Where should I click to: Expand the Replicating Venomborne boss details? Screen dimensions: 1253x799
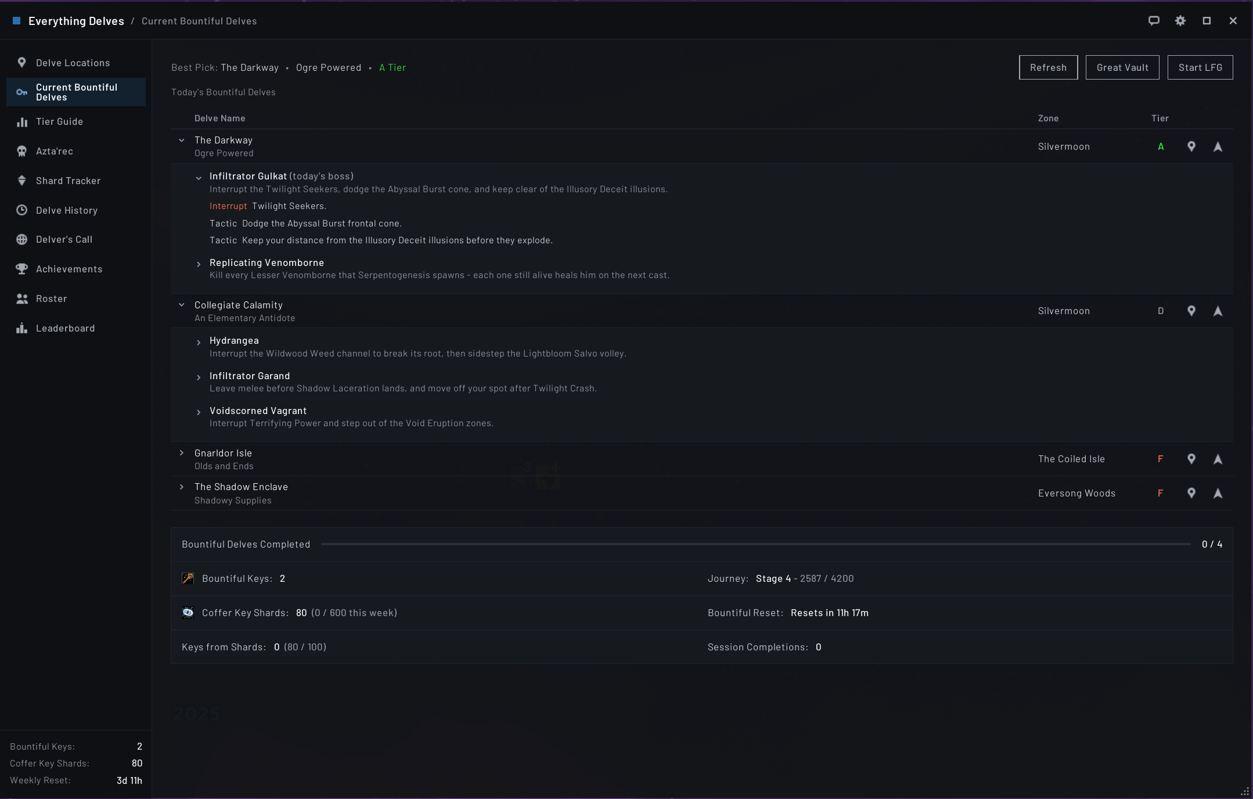199,264
